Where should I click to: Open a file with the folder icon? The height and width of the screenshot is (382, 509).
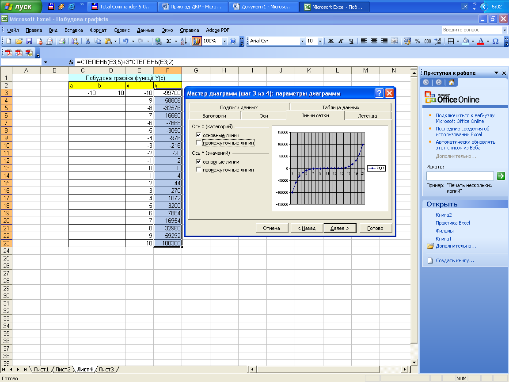click(x=19, y=41)
